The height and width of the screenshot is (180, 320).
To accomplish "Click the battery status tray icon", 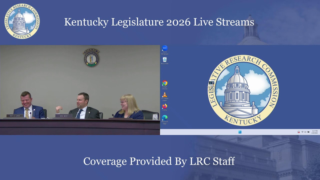I will 308,132.
